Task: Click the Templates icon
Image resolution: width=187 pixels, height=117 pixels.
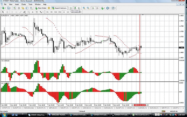Action: (x=113, y=8)
